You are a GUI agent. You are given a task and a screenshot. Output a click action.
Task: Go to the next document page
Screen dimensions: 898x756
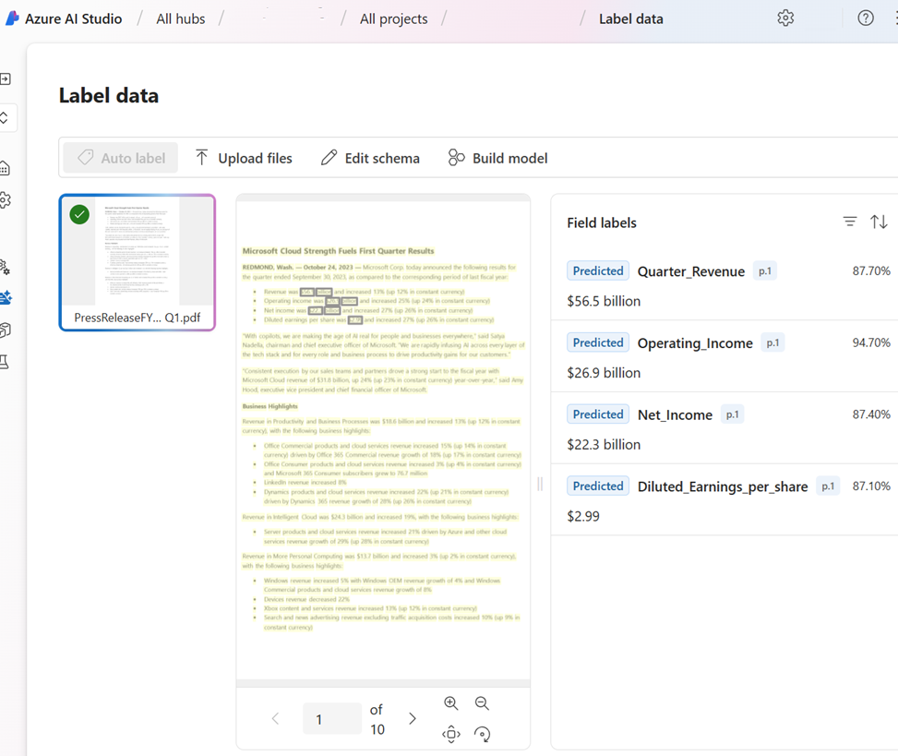[x=413, y=719]
